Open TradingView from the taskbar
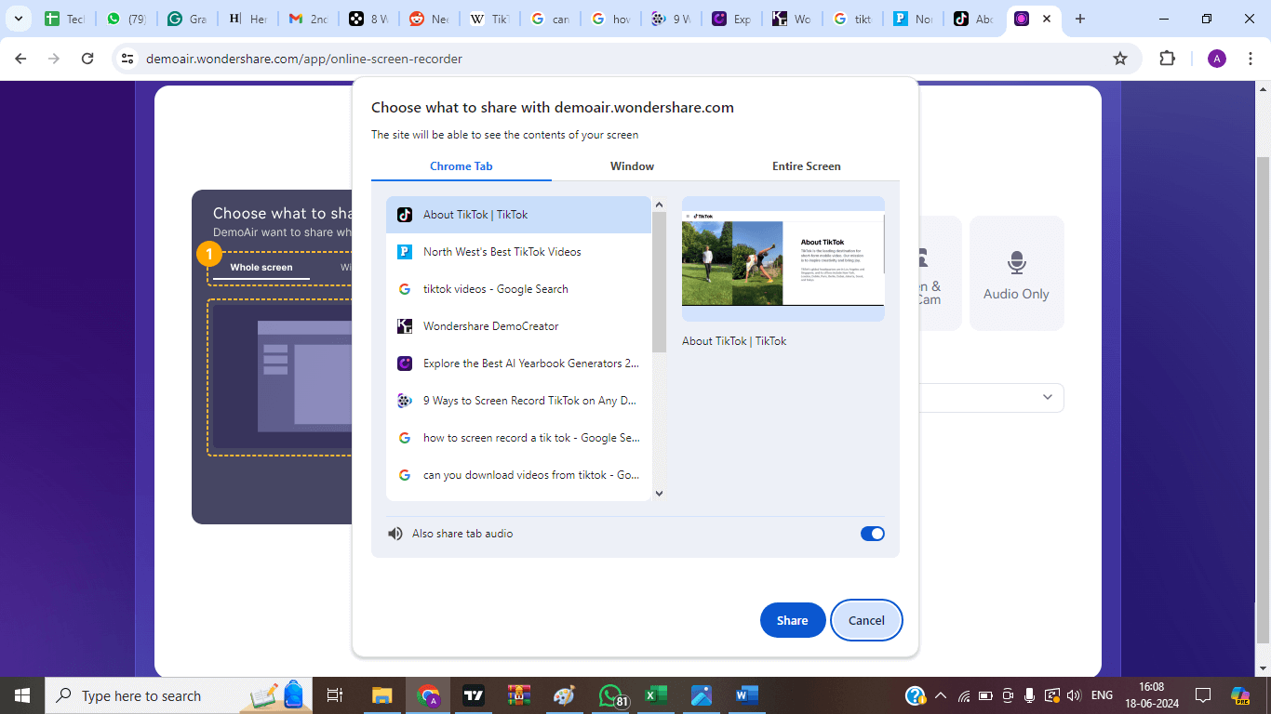Image resolution: width=1271 pixels, height=714 pixels. (474, 695)
